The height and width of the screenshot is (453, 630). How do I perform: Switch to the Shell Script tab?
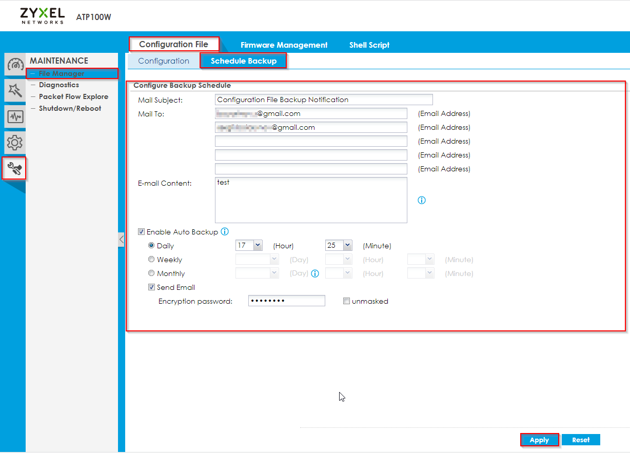click(369, 45)
